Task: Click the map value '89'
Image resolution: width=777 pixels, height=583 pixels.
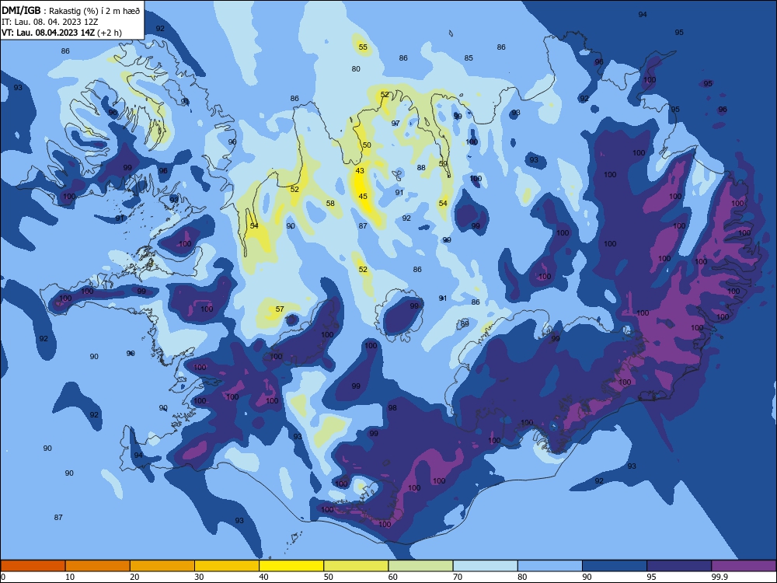Action: (x=465, y=323)
